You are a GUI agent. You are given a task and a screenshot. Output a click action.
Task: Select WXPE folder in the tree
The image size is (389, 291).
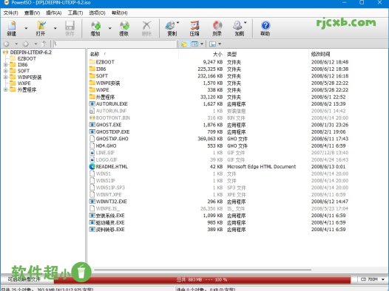coord(24,83)
